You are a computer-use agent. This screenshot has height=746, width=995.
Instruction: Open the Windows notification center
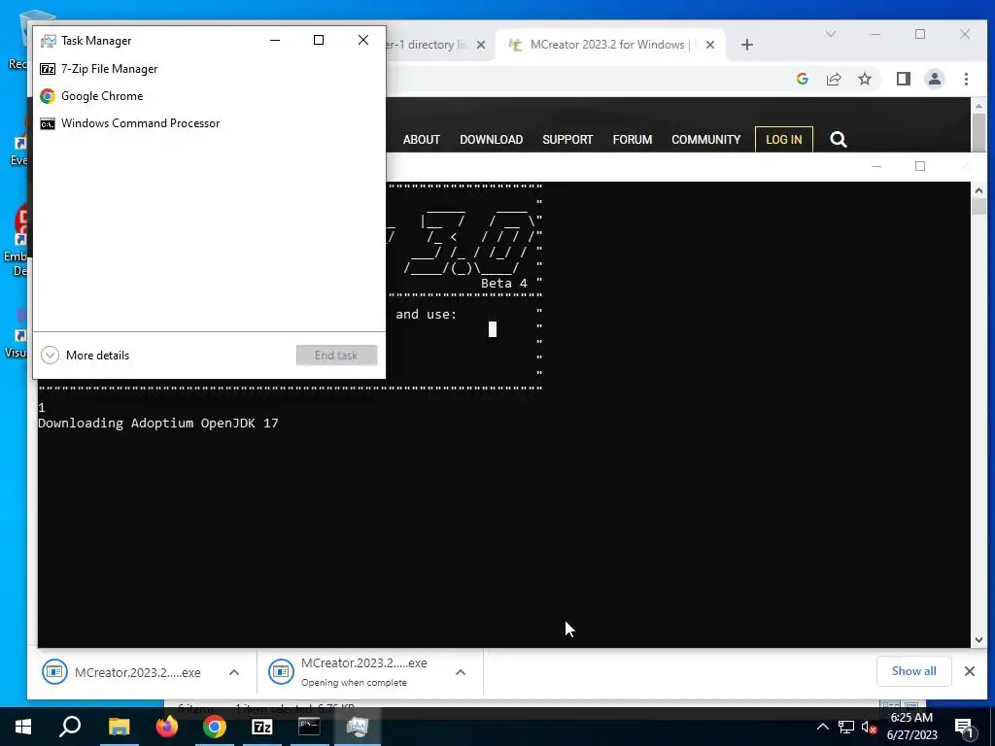pos(965,727)
